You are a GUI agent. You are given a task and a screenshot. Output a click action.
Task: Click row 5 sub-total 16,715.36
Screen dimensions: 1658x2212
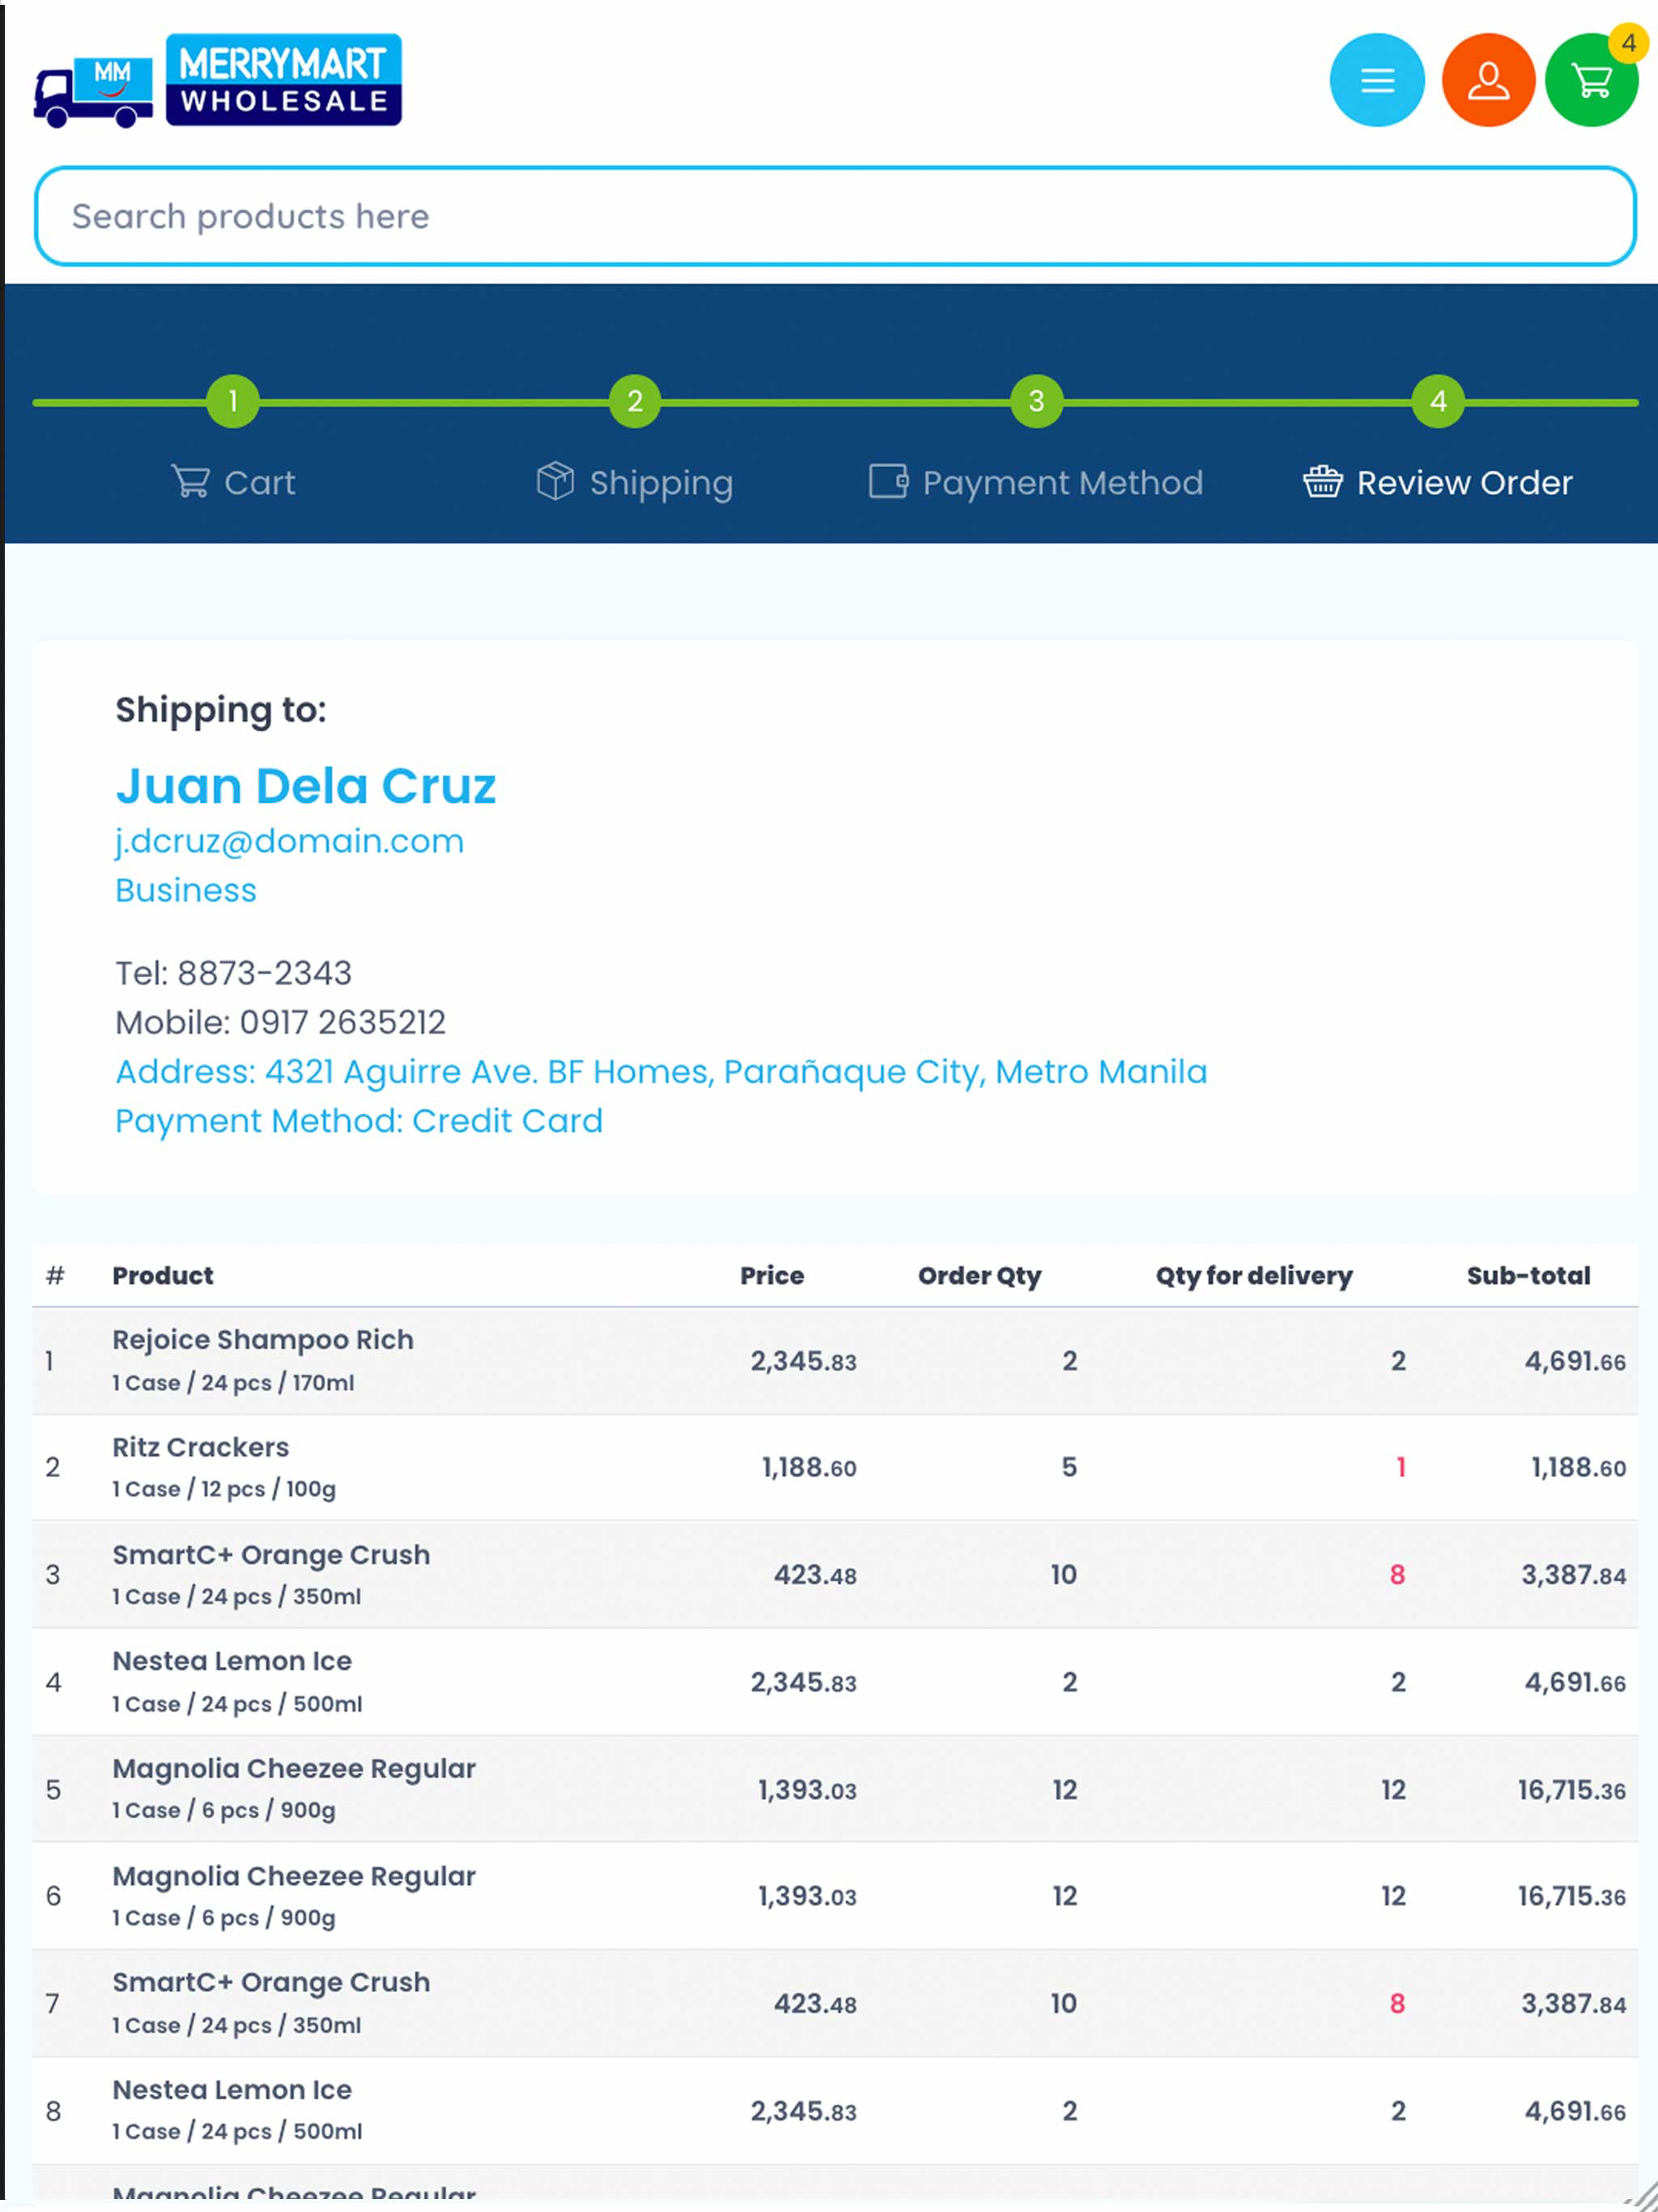(x=1572, y=1790)
